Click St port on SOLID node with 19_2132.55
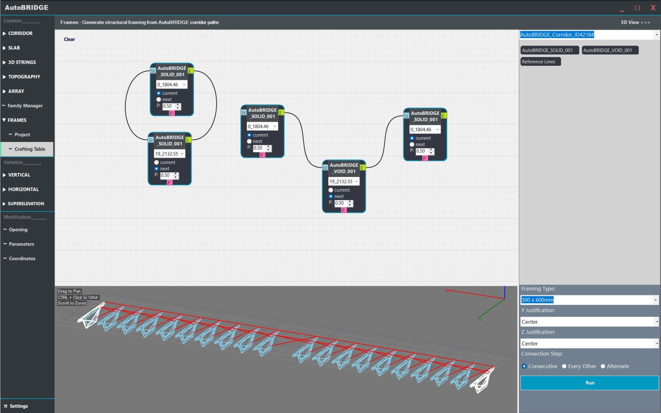This screenshot has height=413, width=661. coord(151,140)
